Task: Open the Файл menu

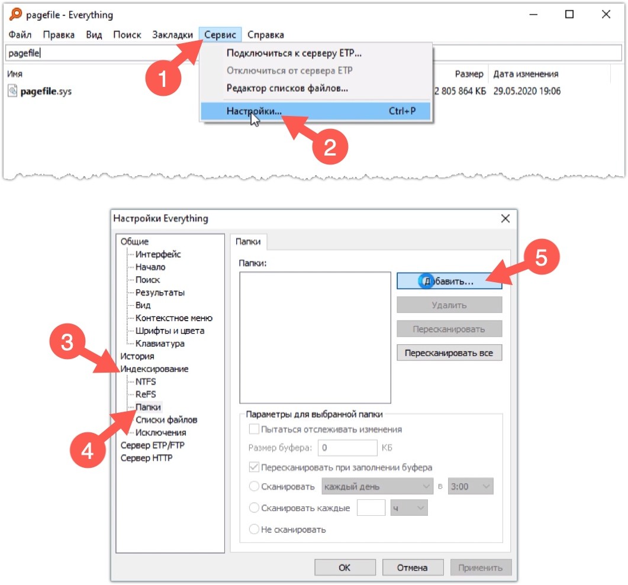Action: coord(20,35)
